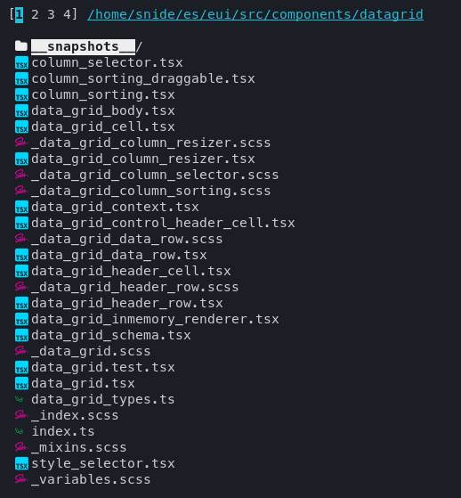Select data_grid_inmemory_renderer.tsx file
The width and height of the screenshot is (461, 498).
(155, 319)
